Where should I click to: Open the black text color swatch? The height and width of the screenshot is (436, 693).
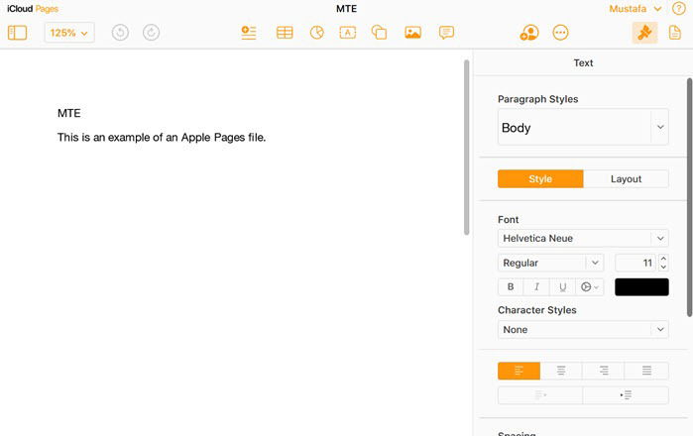pyautogui.click(x=641, y=287)
